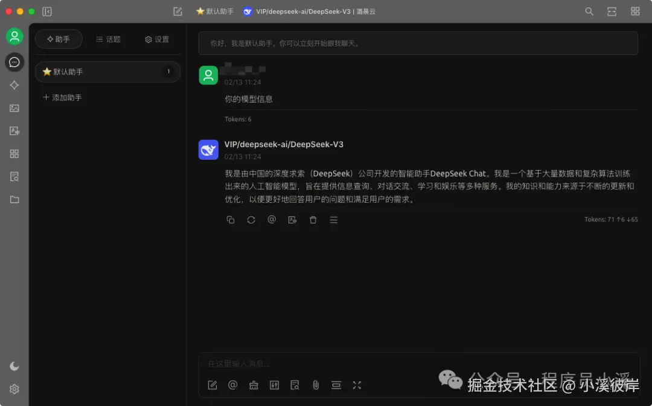Image resolution: width=652 pixels, height=406 pixels.
Task: Collapse the sidebar panel from the title bar
Action: (x=47, y=11)
